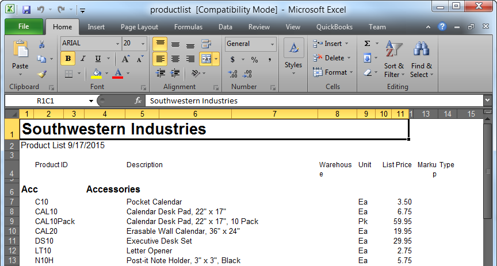Click the Save icon in Quick Access Toolbar

(26, 10)
